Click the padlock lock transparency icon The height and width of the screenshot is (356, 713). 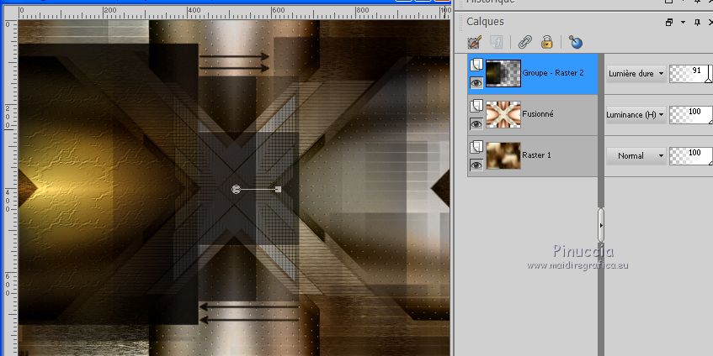point(546,43)
